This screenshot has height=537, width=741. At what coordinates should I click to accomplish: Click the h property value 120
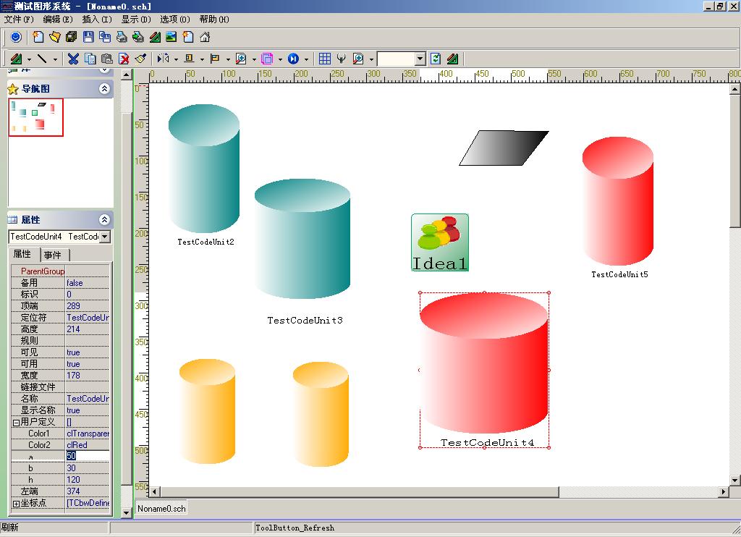point(88,480)
